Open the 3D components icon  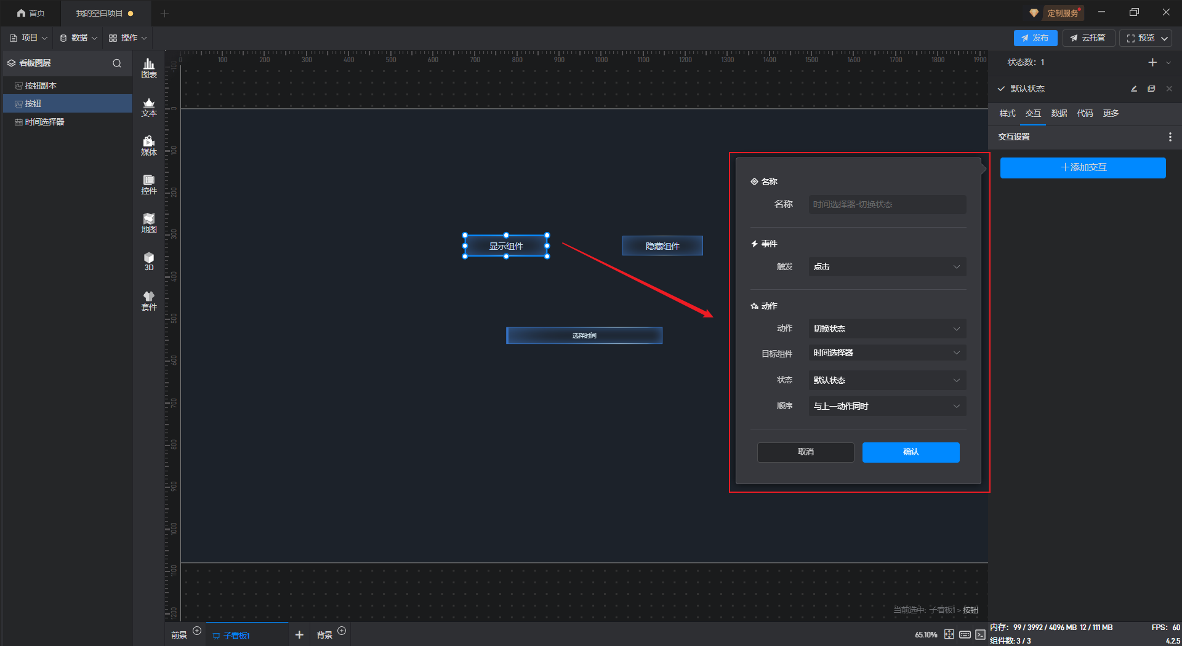[x=149, y=261]
